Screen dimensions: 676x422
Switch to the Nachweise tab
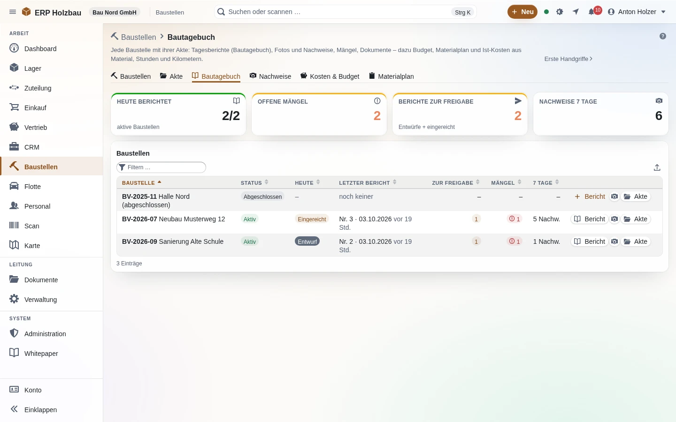click(x=270, y=76)
